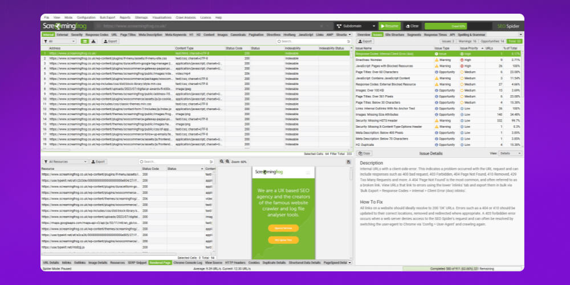Open the Bulk Export menu
The width and height of the screenshot is (570, 285).
coord(107,18)
